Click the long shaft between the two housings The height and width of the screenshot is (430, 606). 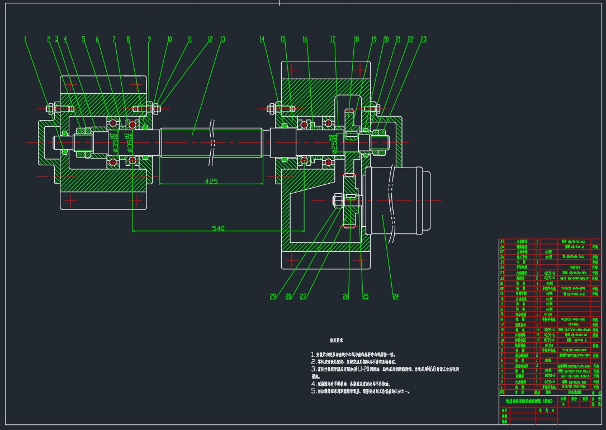[x=211, y=143]
